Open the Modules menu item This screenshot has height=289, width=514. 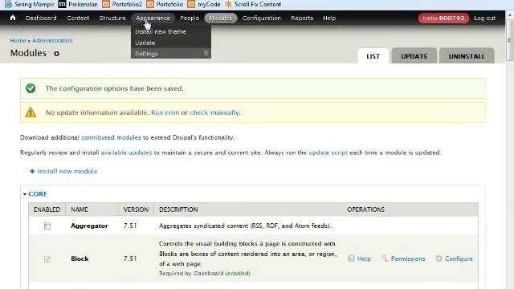(221, 18)
